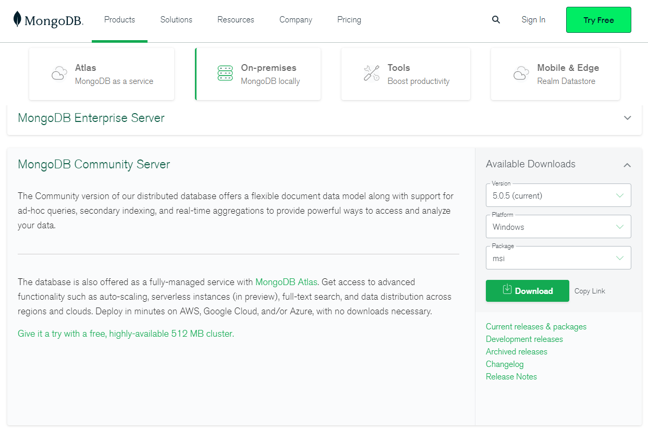
Task: Open the Development releases link
Action: (x=524, y=339)
